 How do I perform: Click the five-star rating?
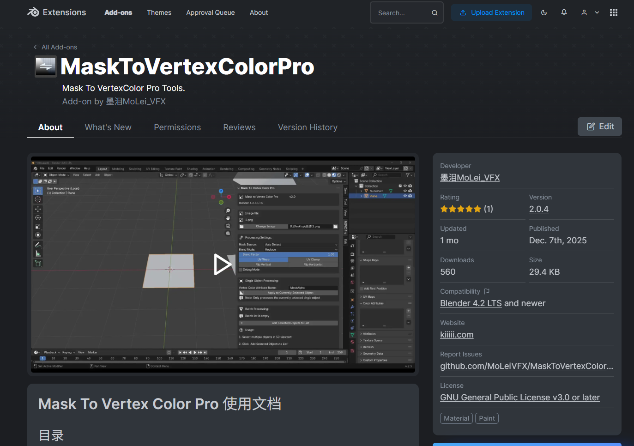click(460, 209)
